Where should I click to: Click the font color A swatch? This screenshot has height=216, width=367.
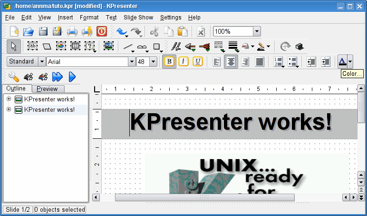point(342,62)
